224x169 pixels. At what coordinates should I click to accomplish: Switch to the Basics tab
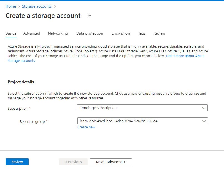[x=11, y=33]
